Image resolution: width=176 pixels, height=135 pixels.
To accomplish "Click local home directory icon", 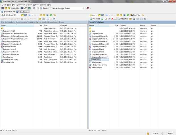I will pos(47,15).
